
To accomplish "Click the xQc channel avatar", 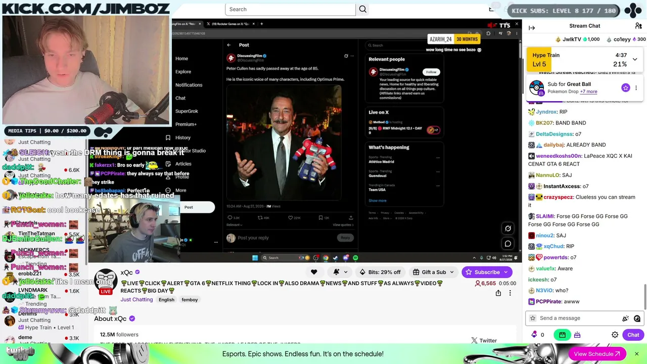I will click(x=106, y=281).
